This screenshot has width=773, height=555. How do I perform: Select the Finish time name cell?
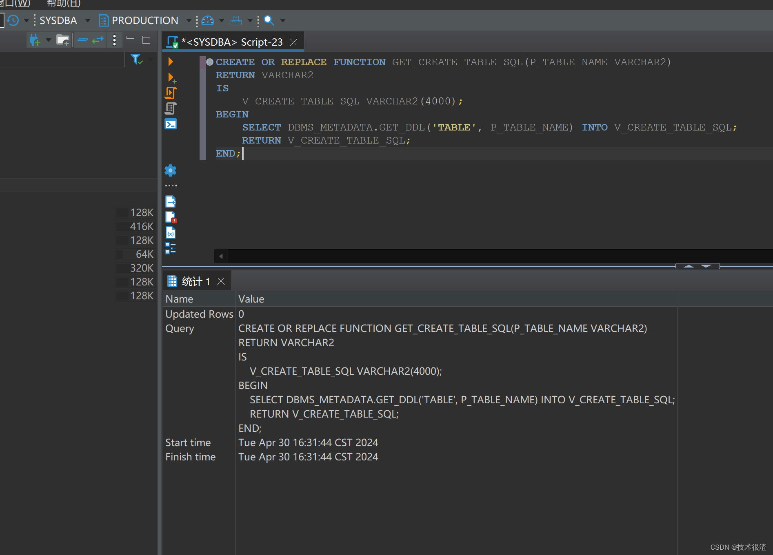[191, 457]
